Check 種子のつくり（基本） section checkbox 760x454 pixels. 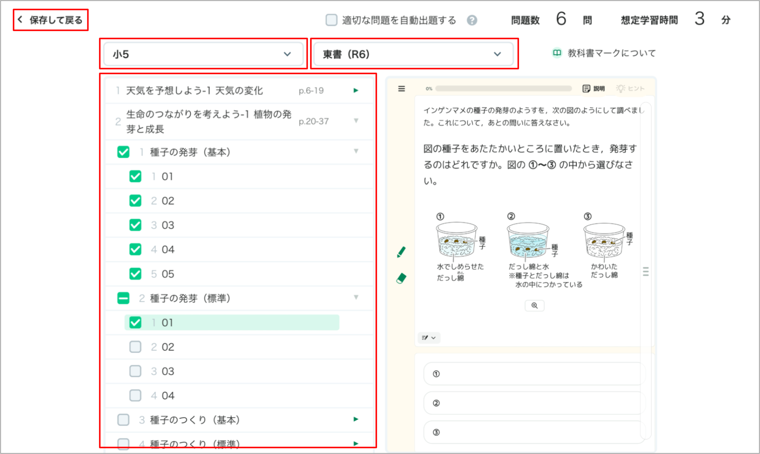pos(123,420)
